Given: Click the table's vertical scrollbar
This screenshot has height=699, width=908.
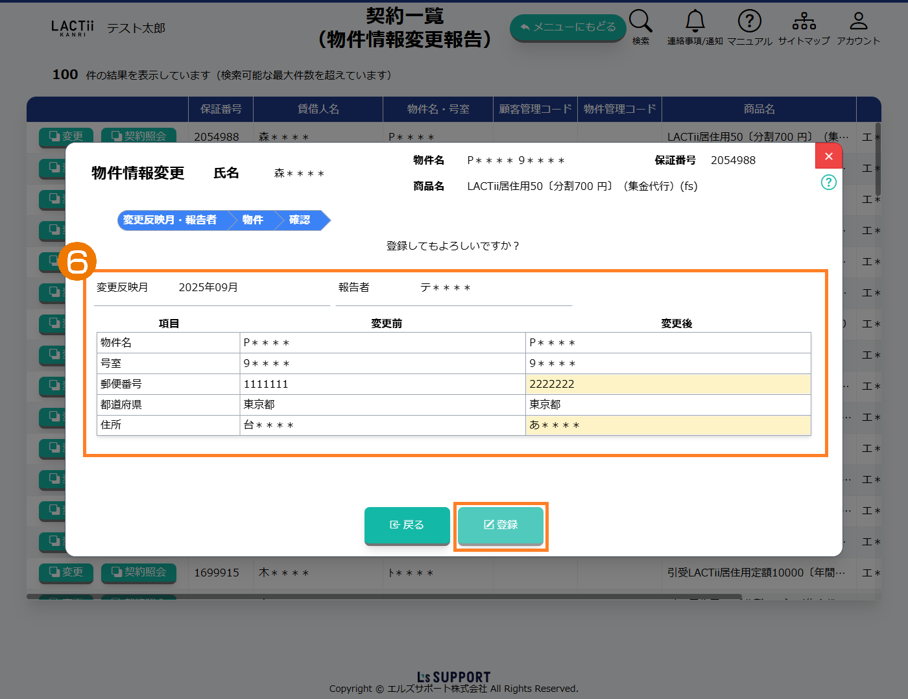Looking at the screenshot, I should coord(878,159).
